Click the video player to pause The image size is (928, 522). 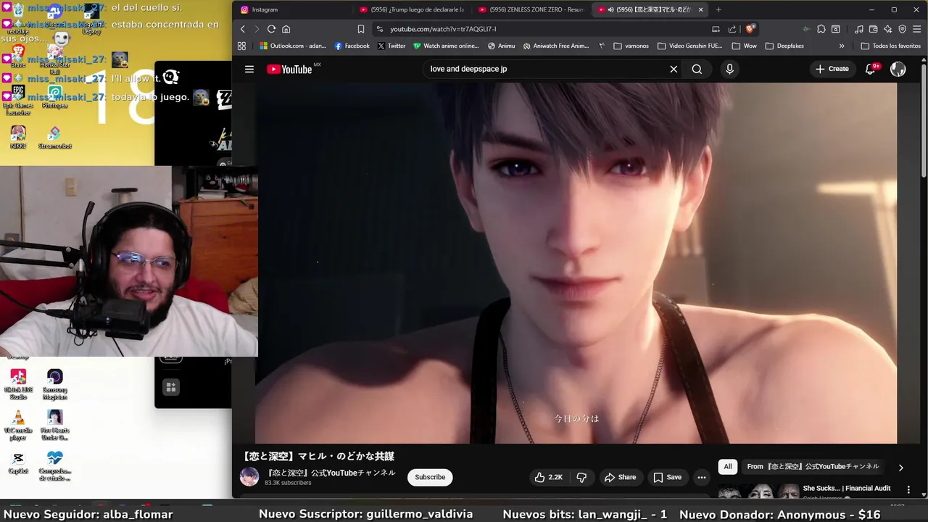coord(576,262)
